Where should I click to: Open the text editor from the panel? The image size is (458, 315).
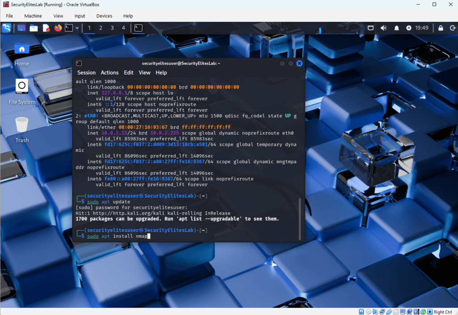(x=46, y=28)
